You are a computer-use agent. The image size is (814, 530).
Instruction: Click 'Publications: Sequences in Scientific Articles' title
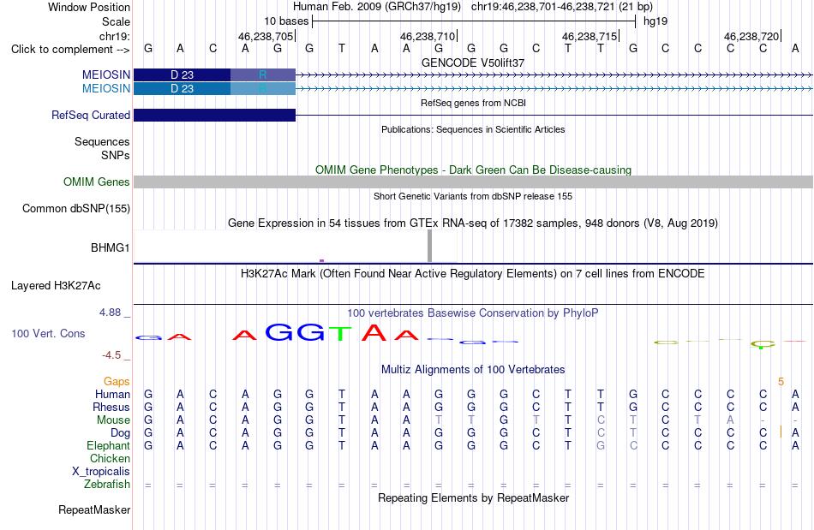[x=473, y=129]
